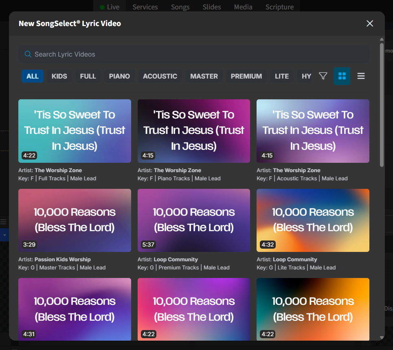Click the 3:29 duration badge
The height and width of the screenshot is (350, 393).
point(29,245)
